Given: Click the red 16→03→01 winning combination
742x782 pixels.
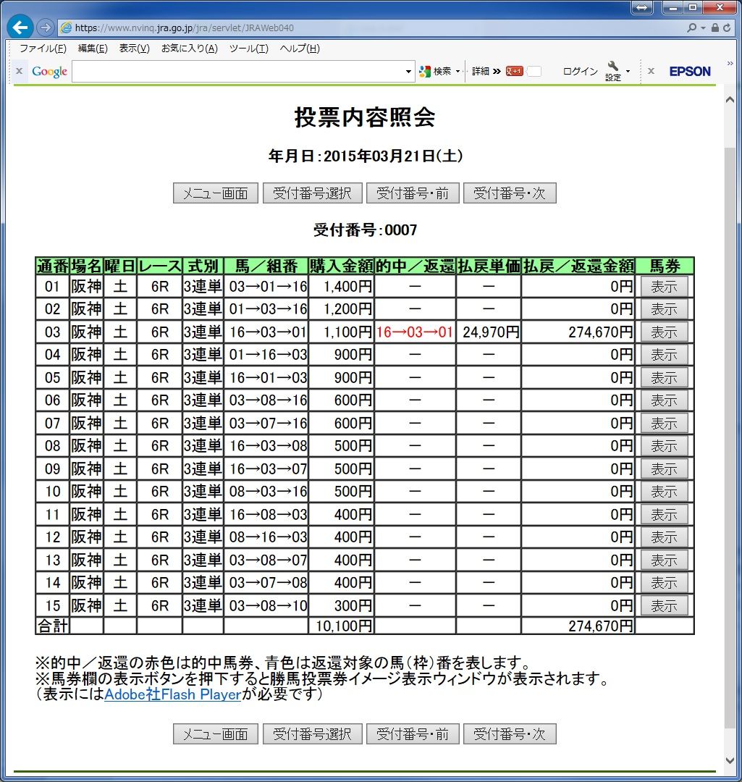Looking at the screenshot, I should point(414,332).
